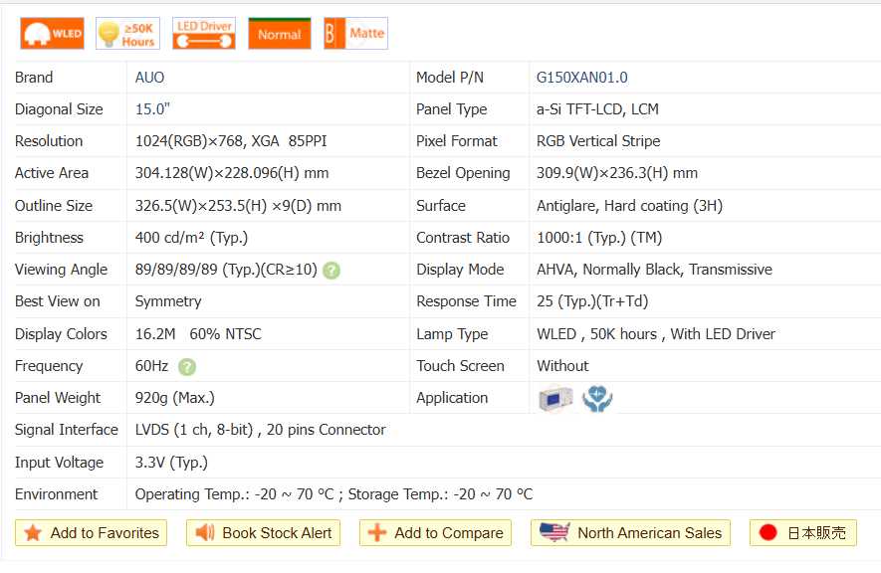Click the ≥50K Hours lightbulb badge
Image resolution: width=881 pixels, height=573 pixels.
[x=127, y=34]
